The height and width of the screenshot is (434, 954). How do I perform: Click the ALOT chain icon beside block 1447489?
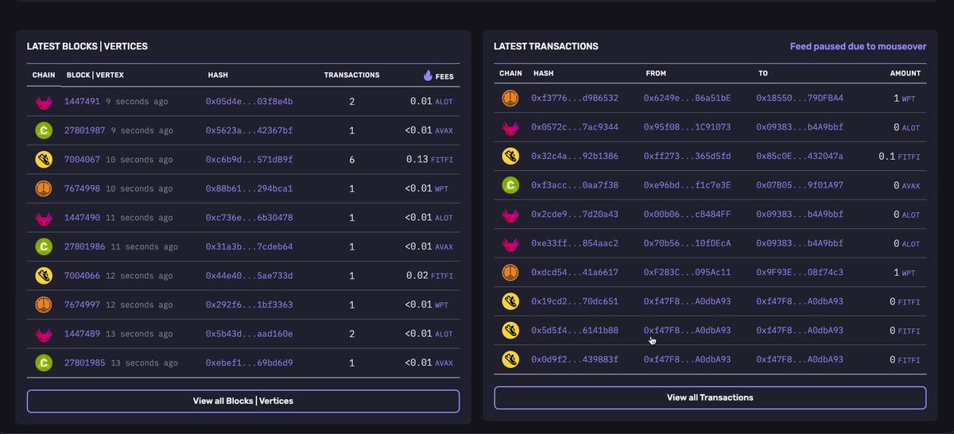tap(44, 334)
